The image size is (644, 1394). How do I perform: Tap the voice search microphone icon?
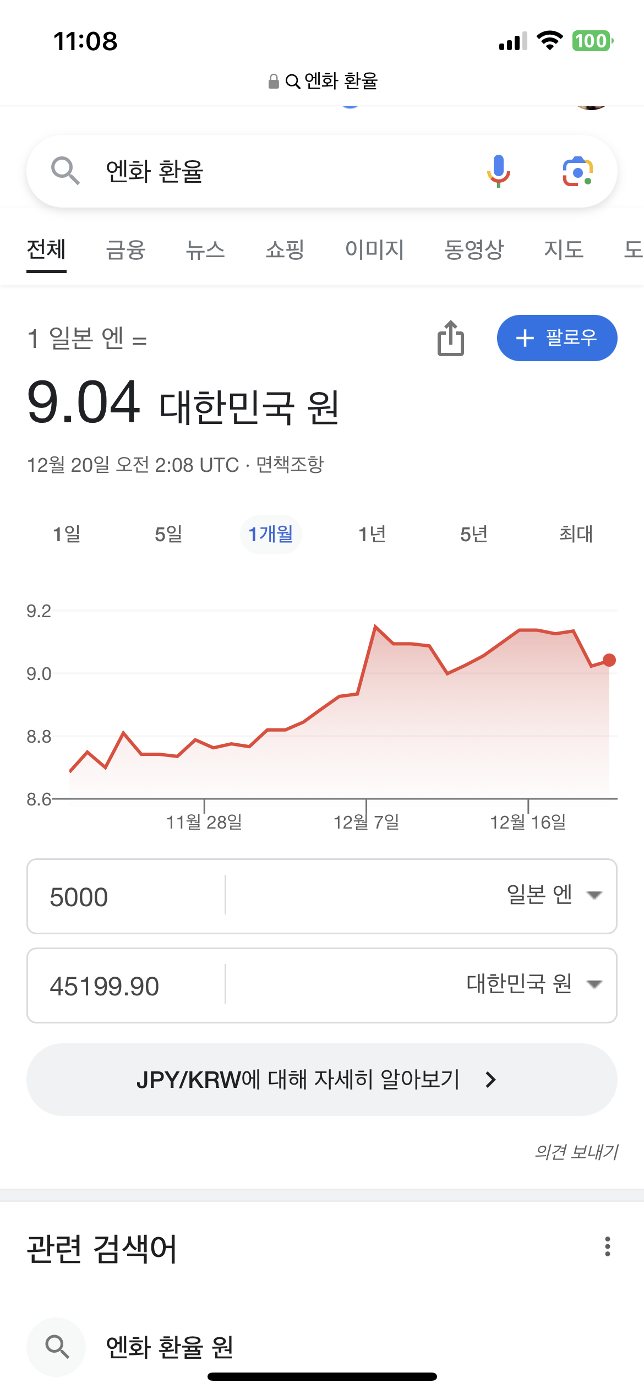[498, 171]
